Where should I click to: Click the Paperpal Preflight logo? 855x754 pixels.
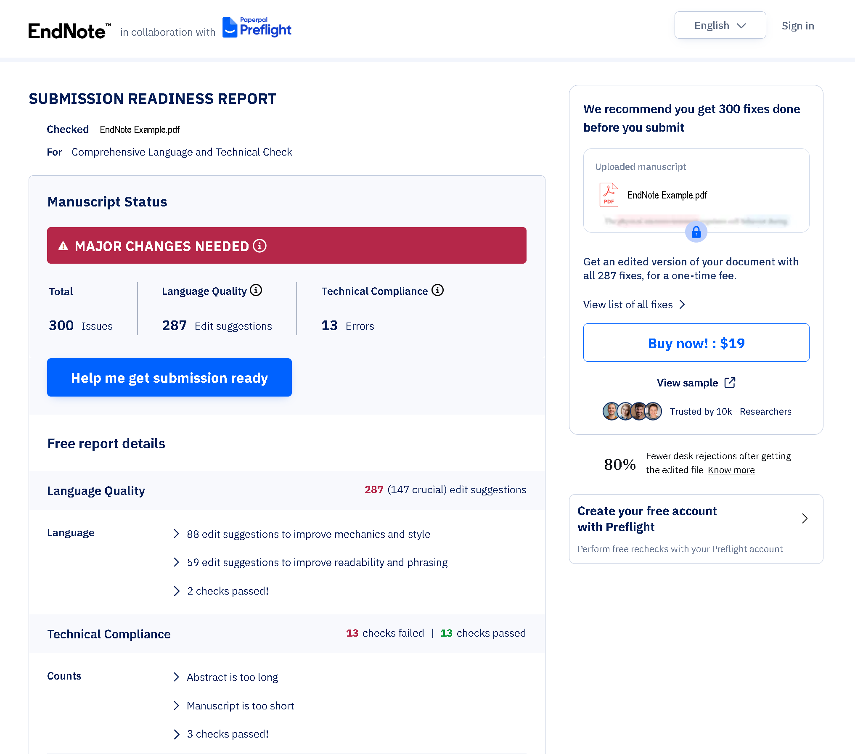point(257,27)
